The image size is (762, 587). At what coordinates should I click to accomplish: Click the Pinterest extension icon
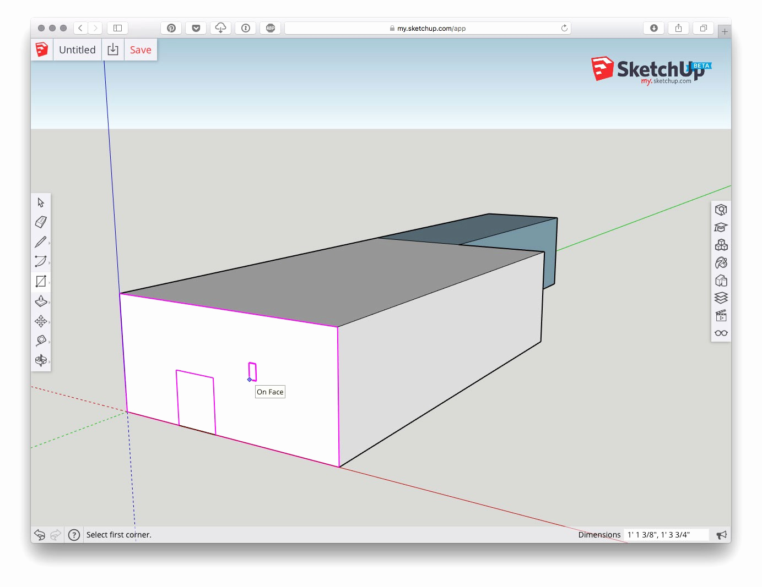[171, 28]
